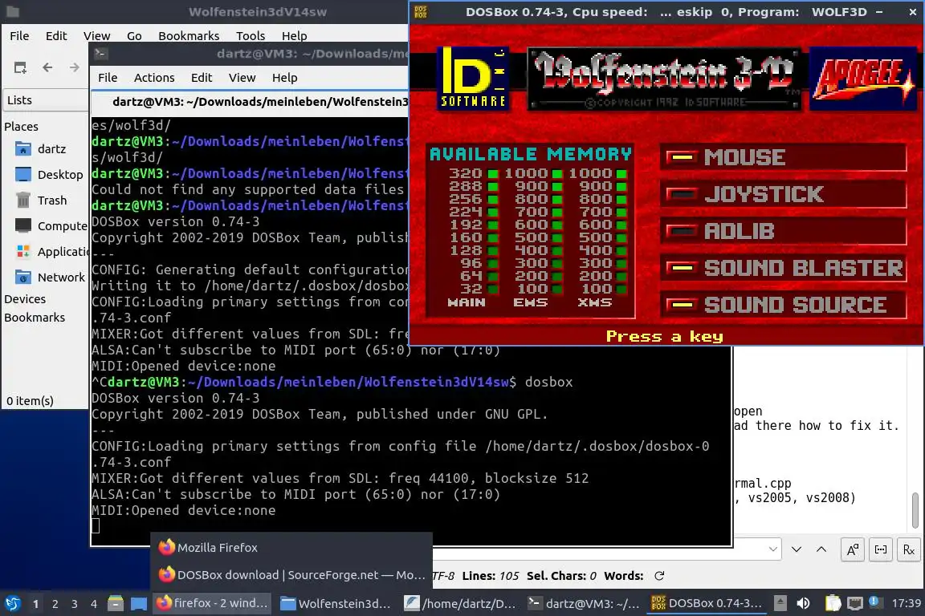925x616 pixels.
Task: Open terminal Help menu
Action: coord(284,78)
